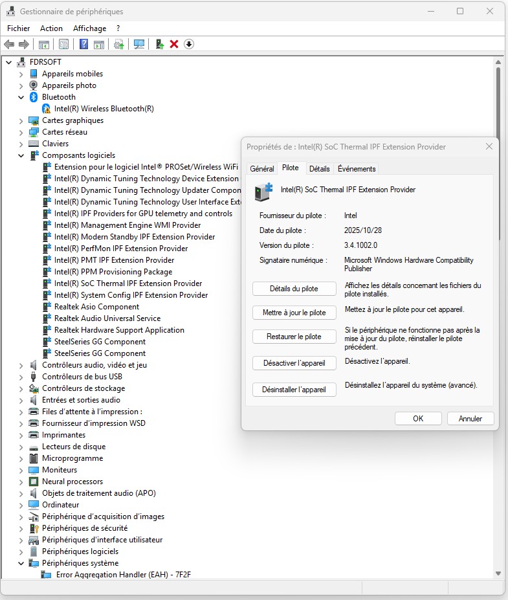The width and height of the screenshot is (508, 600).
Task: Click the Bluetooth category icon in the tree
Action: (x=34, y=97)
